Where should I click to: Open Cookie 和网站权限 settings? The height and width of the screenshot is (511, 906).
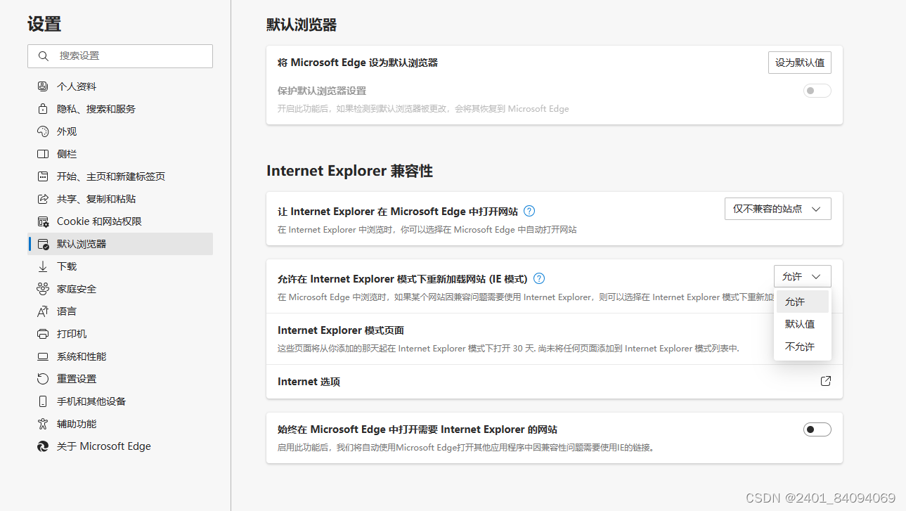[x=120, y=221]
